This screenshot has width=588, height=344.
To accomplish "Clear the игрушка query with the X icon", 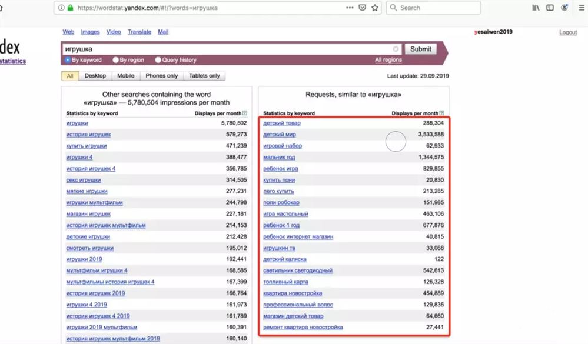I will pos(396,49).
